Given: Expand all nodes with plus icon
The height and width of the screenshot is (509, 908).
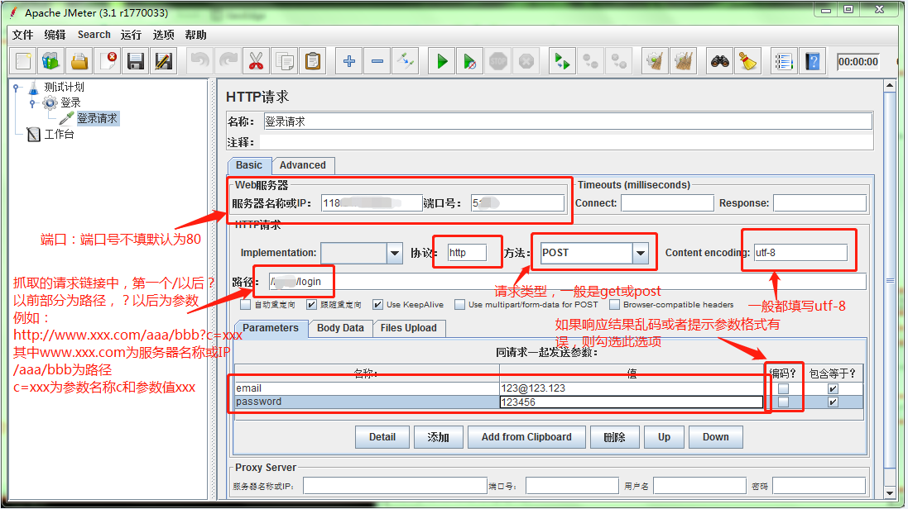Looking at the screenshot, I should (x=349, y=61).
